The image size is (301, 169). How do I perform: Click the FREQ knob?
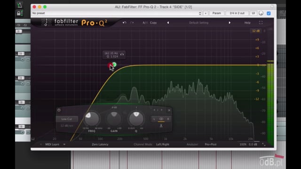coord(92,119)
